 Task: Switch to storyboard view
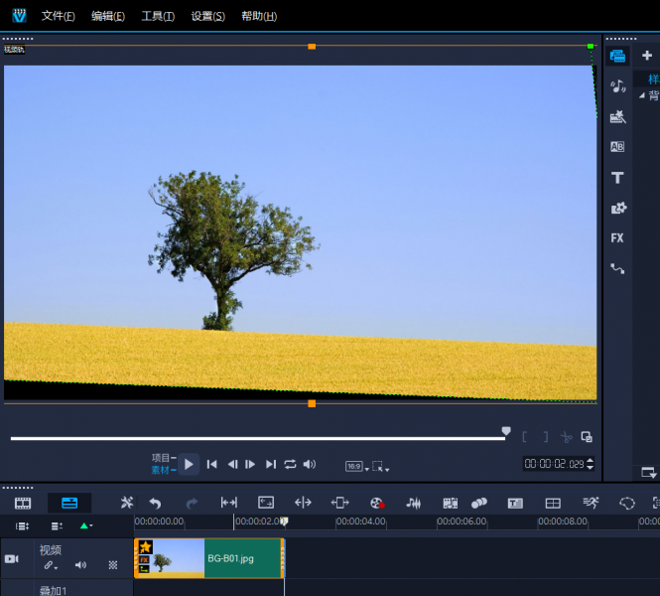pyautogui.click(x=23, y=504)
